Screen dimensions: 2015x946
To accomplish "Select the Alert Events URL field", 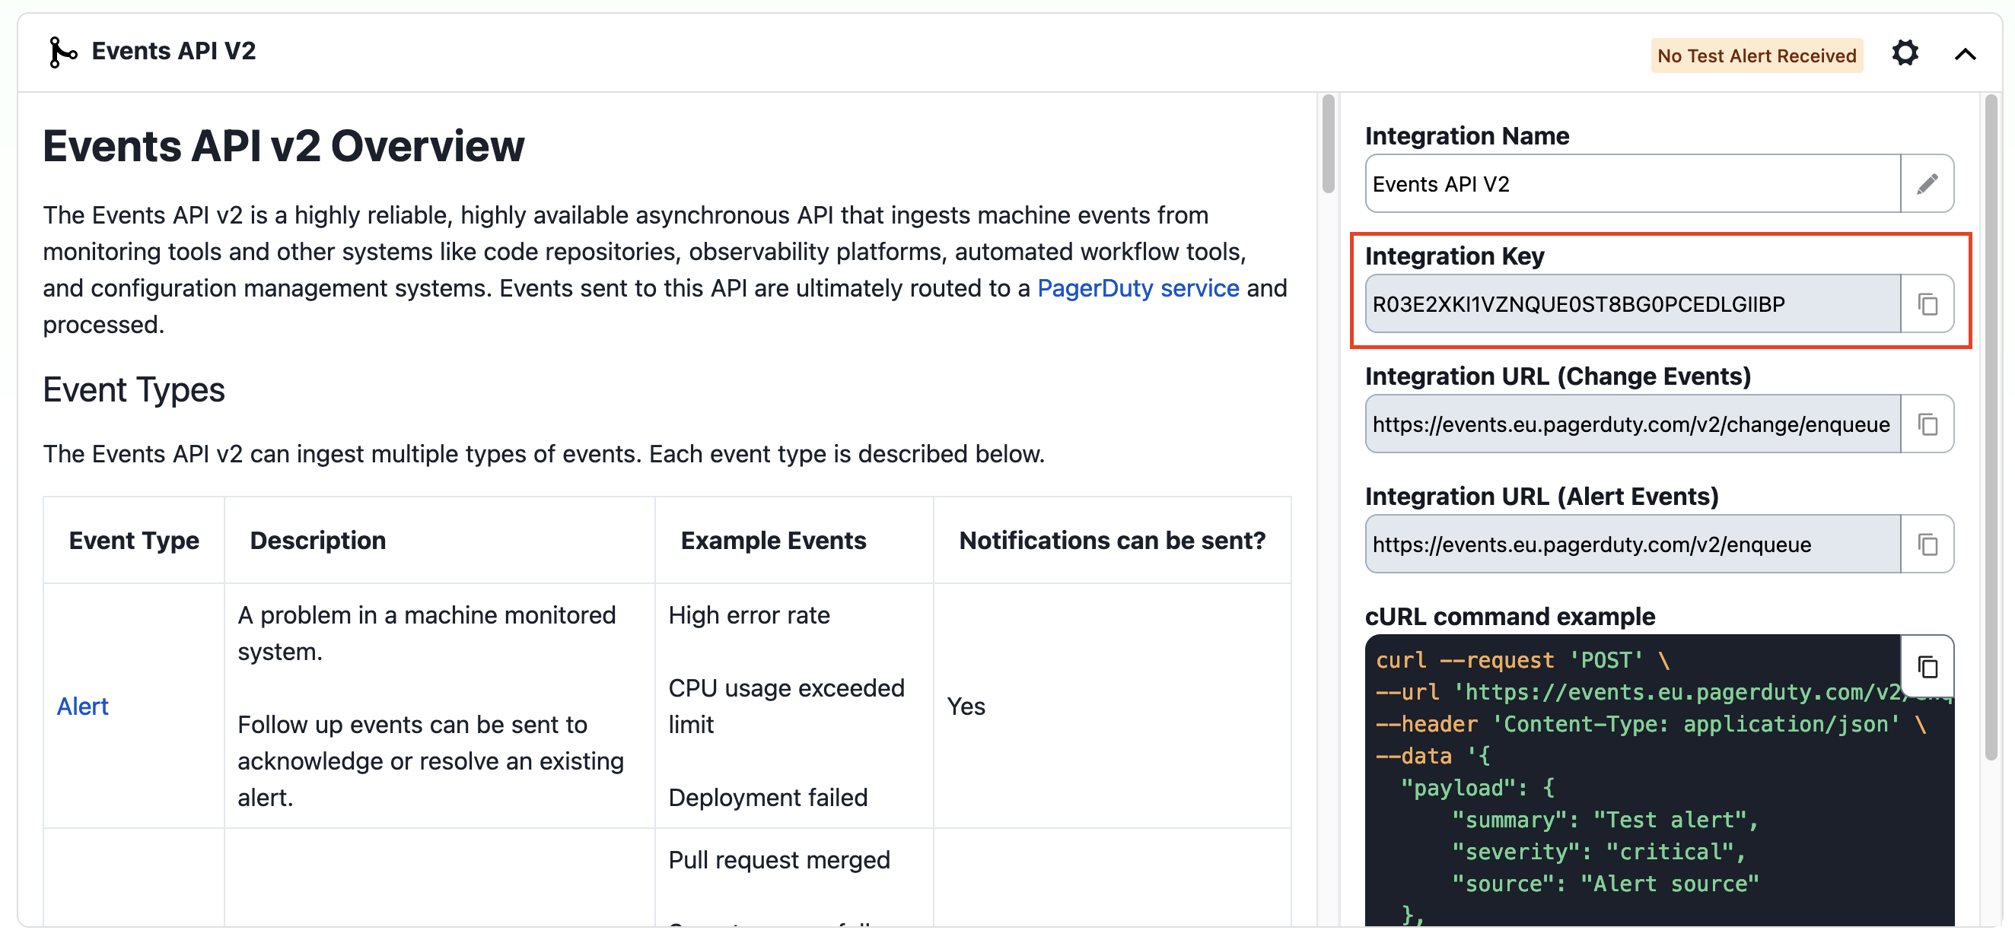I will [x=1632, y=545].
